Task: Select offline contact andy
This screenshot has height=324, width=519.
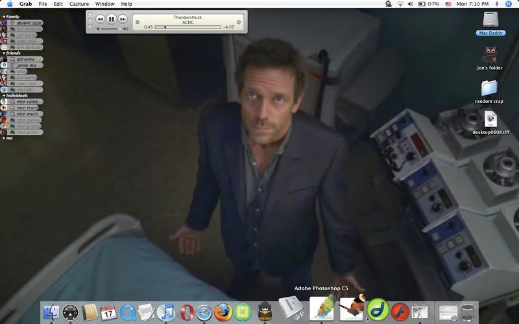Action: click(x=14, y=71)
